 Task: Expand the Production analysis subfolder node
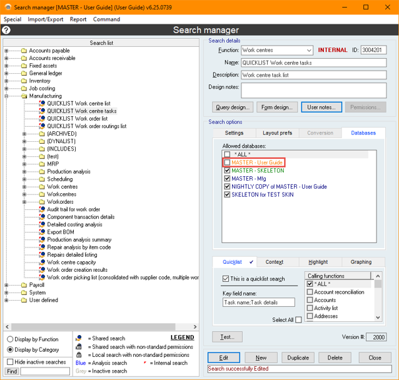tap(24, 172)
